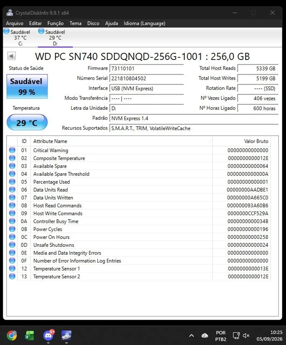Click the Attribute Name column header
Viewport: 286px width, 345px height.
tap(122, 141)
